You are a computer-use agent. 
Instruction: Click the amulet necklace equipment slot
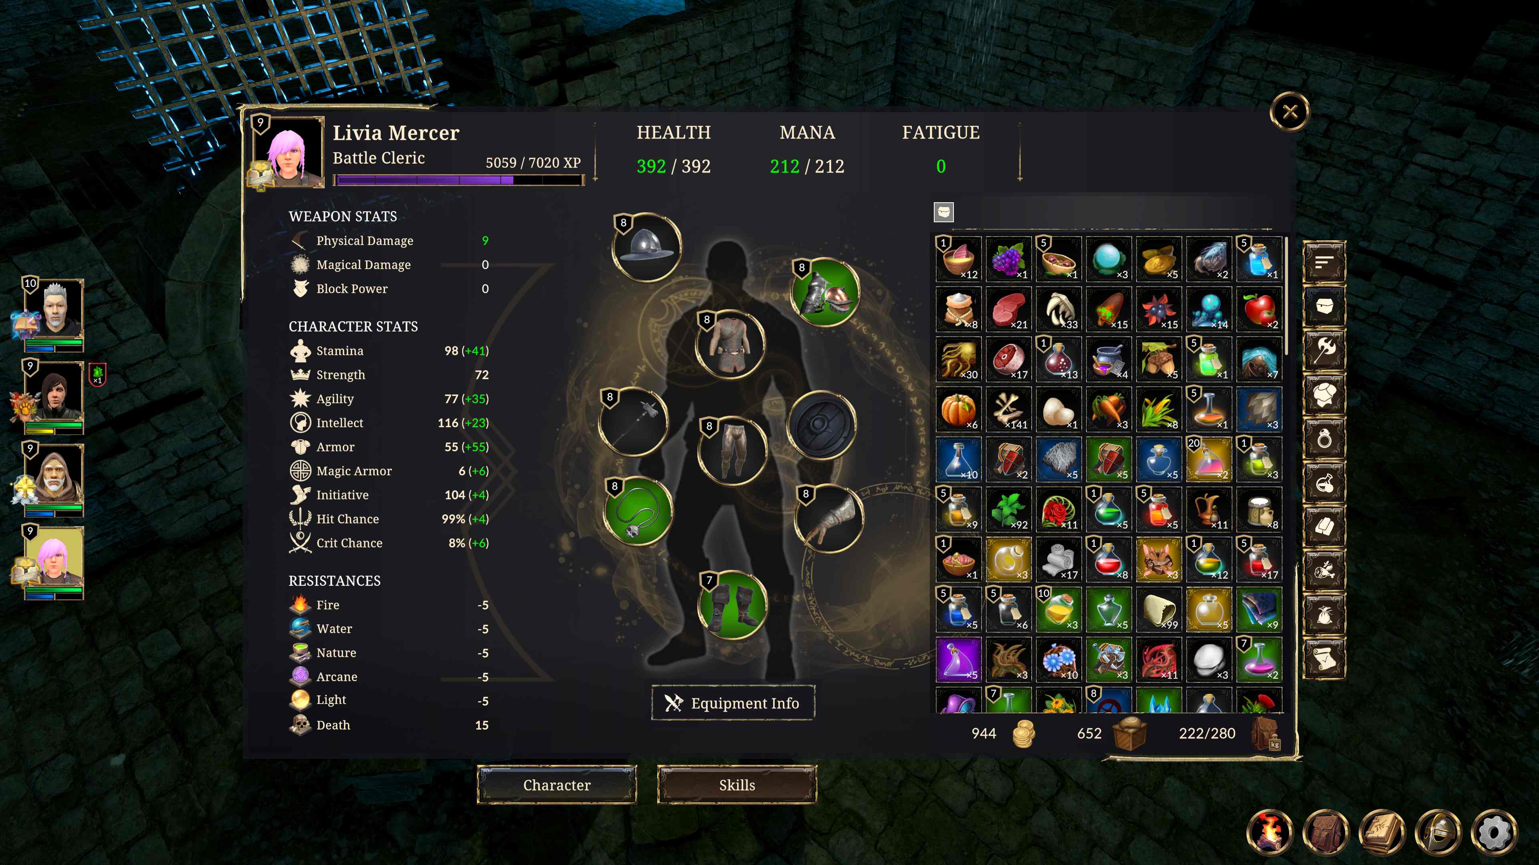tap(639, 511)
